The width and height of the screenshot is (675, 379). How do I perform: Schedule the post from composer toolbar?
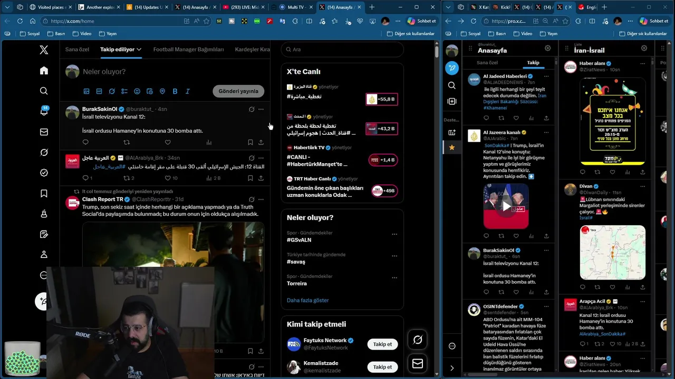click(150, 91)
